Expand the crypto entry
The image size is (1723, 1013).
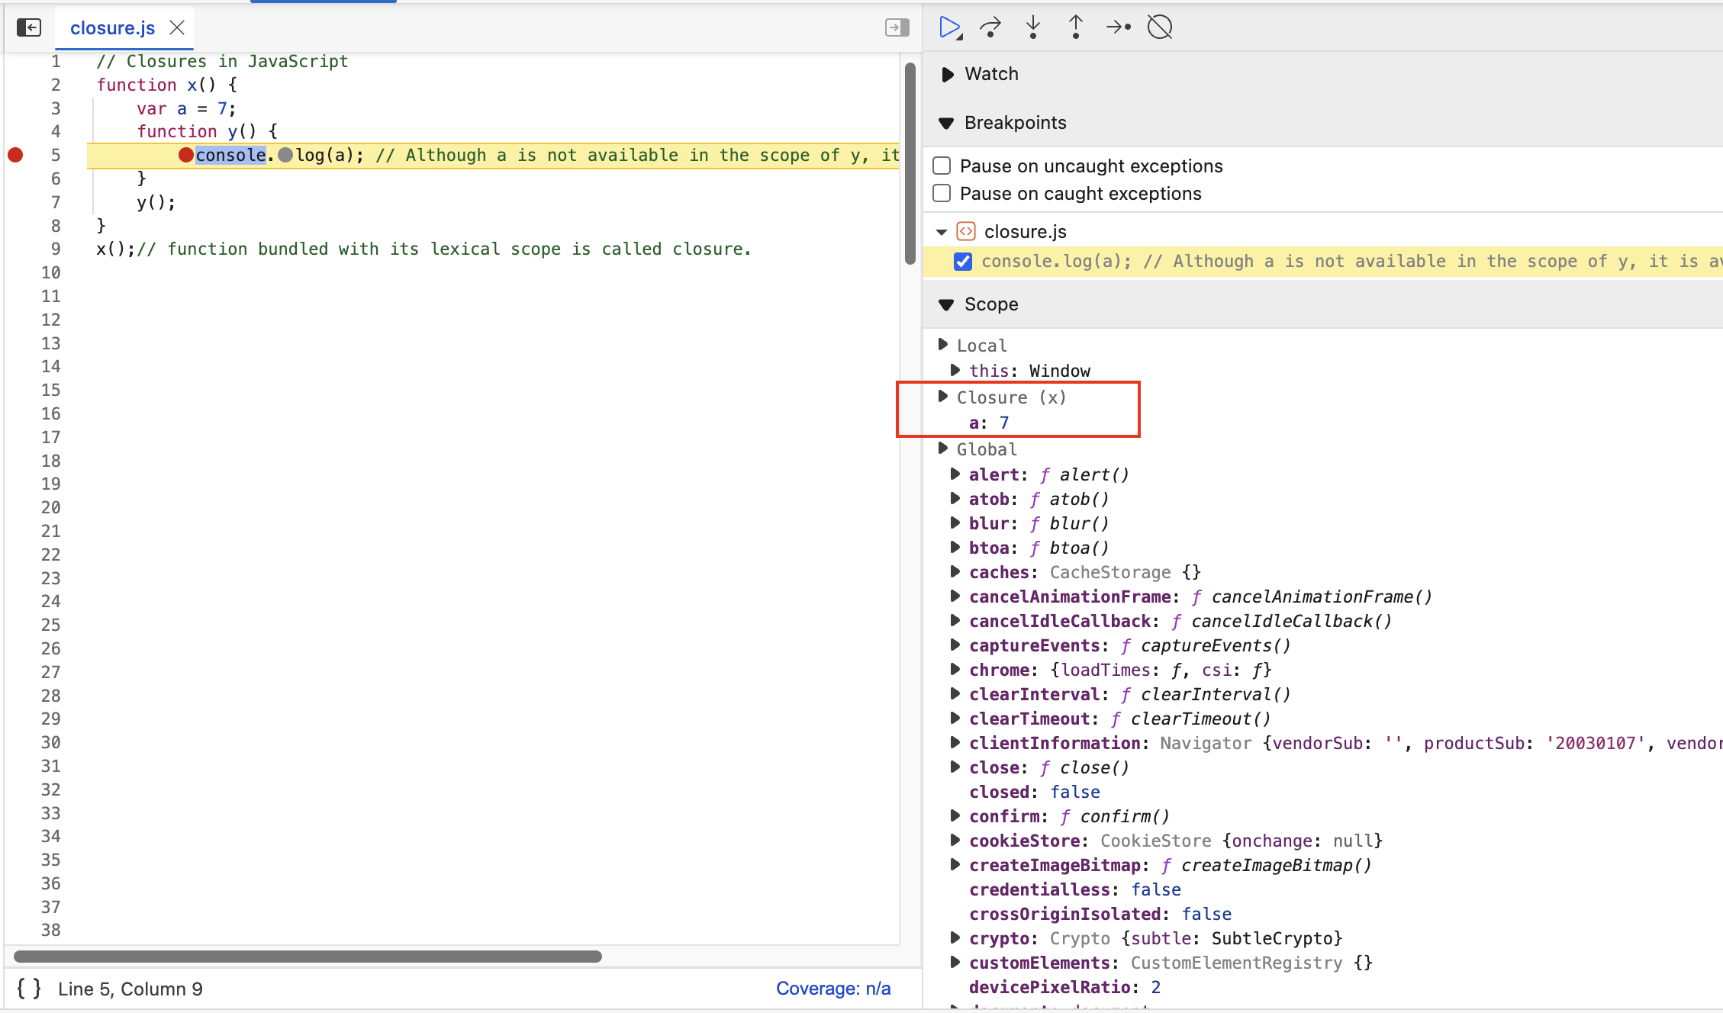(955, 937)
